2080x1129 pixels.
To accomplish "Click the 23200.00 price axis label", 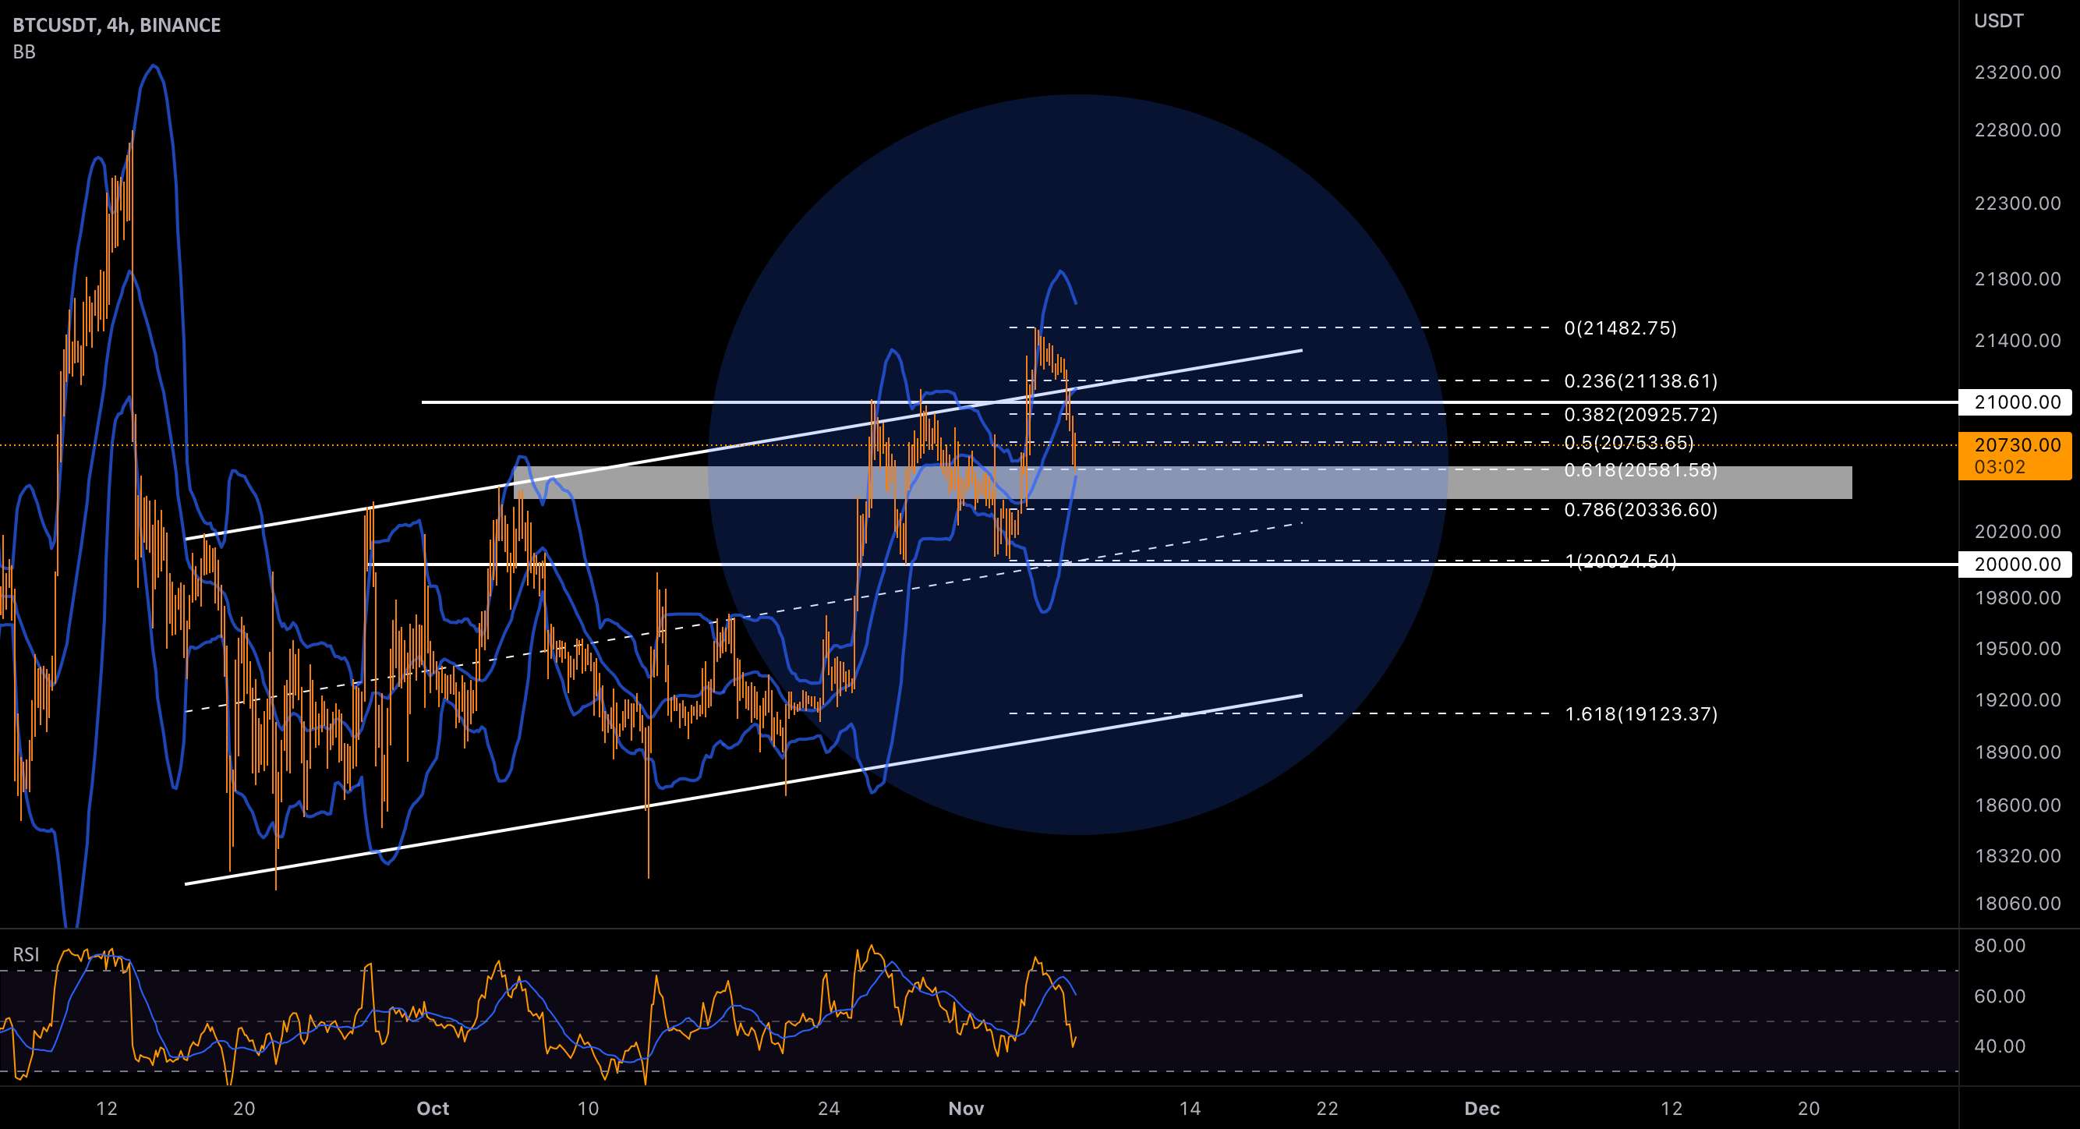I will pos(2018,73).
